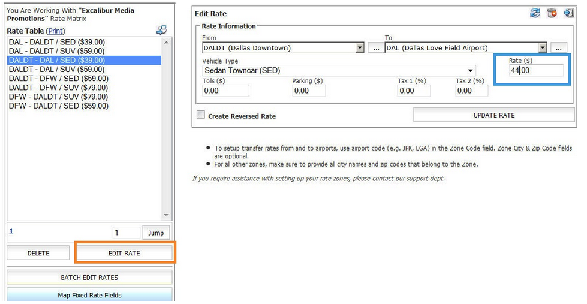Screen dimensions: 587x304
Task: Enable the Create Reversed Rate checkbox
Action: (x=201, y=115)
